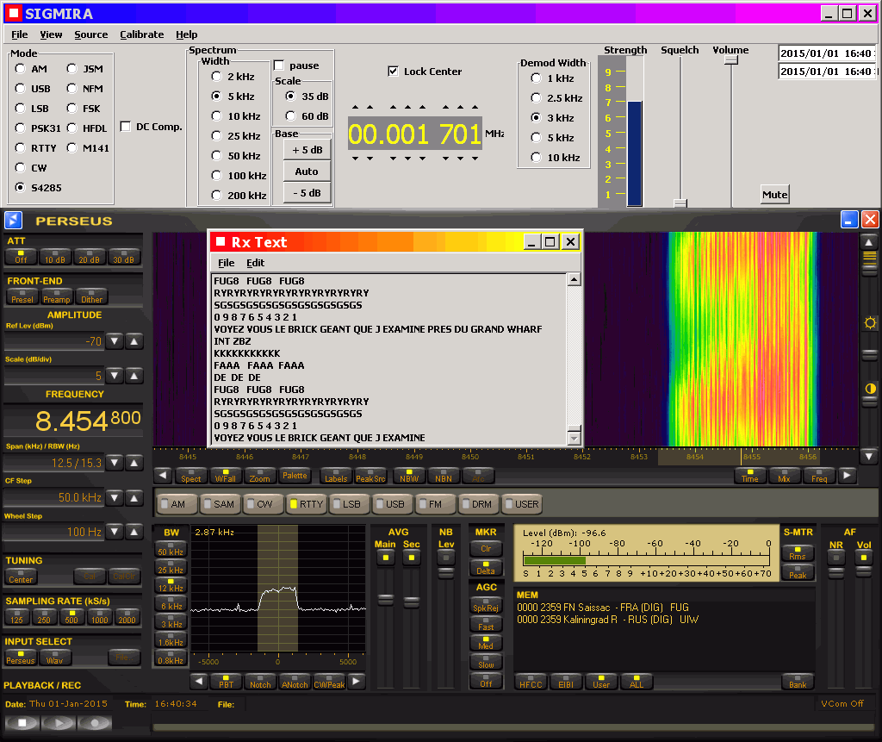The width and height of the screenshot is (882, 742).
Task: Select the RTTY mode radio button in Sigmira
Action: tap(21, 148)
